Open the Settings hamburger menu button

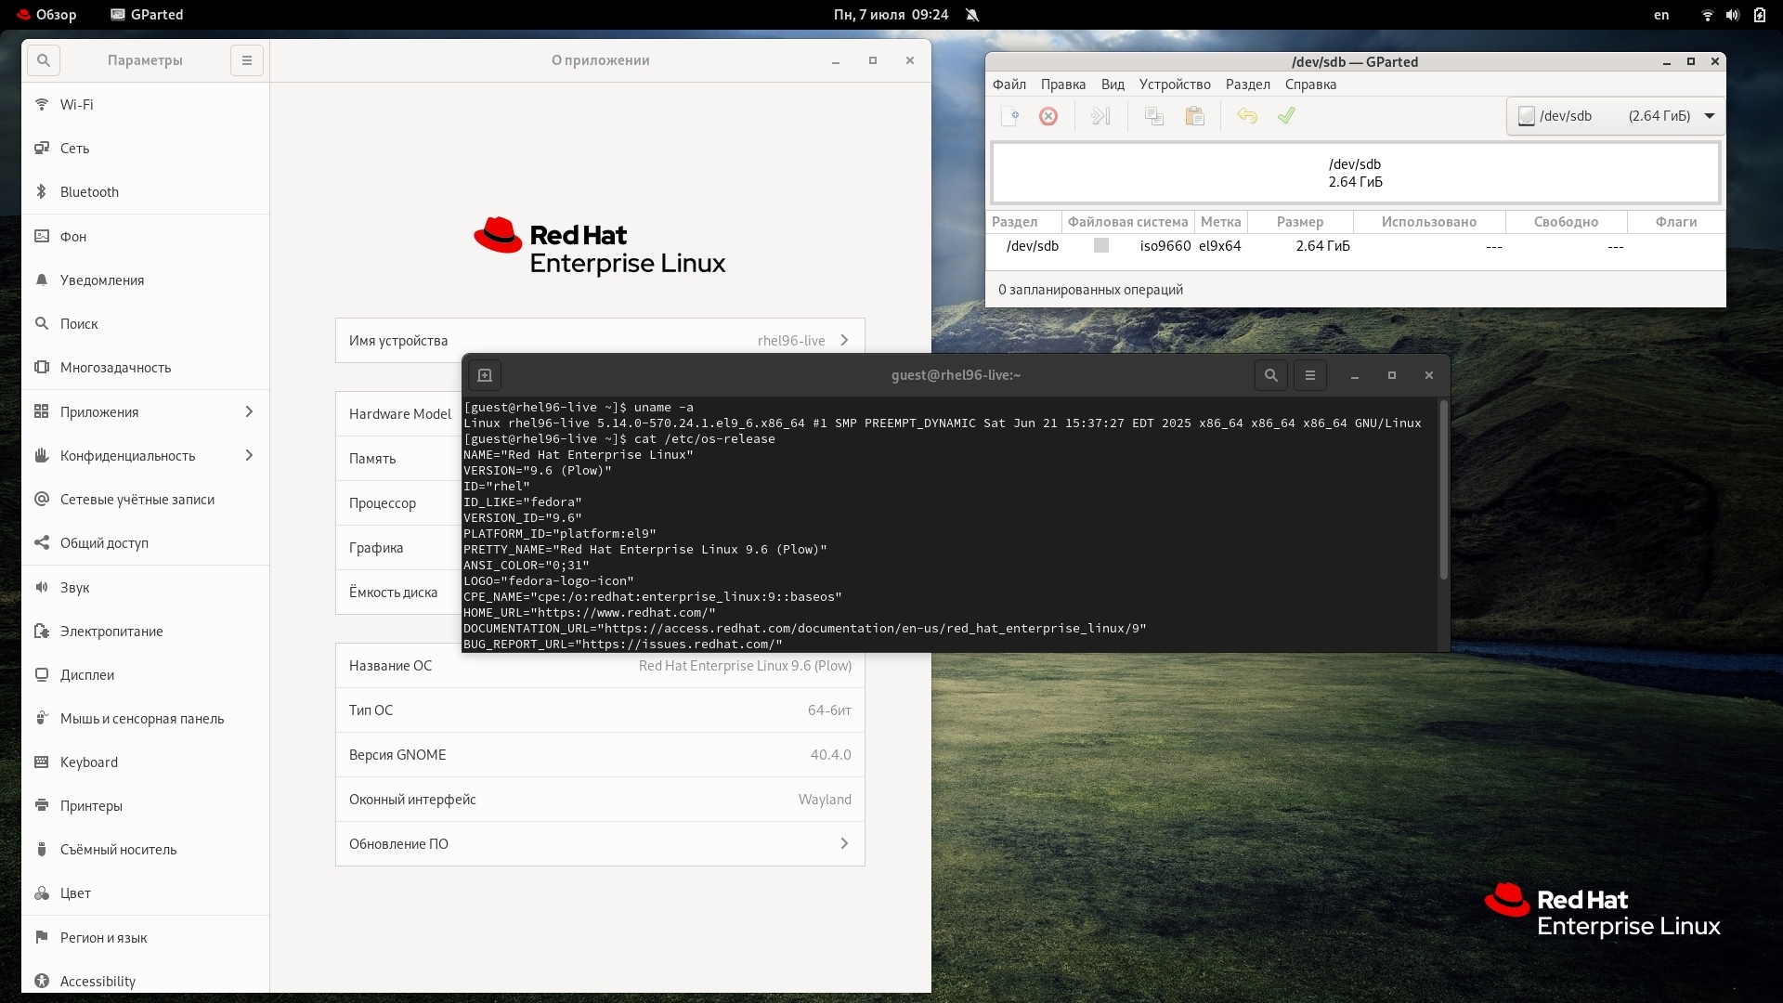tap(247, 60)
